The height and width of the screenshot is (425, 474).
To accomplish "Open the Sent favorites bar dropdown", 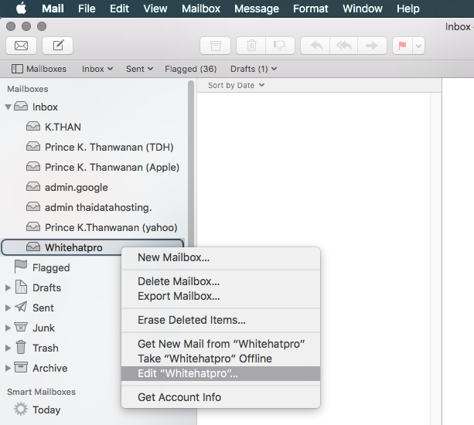I will point(139,69).
